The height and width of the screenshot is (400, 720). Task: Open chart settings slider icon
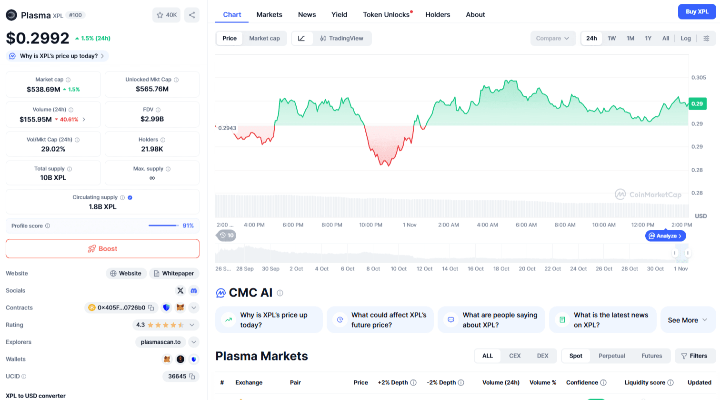[706, 38]
